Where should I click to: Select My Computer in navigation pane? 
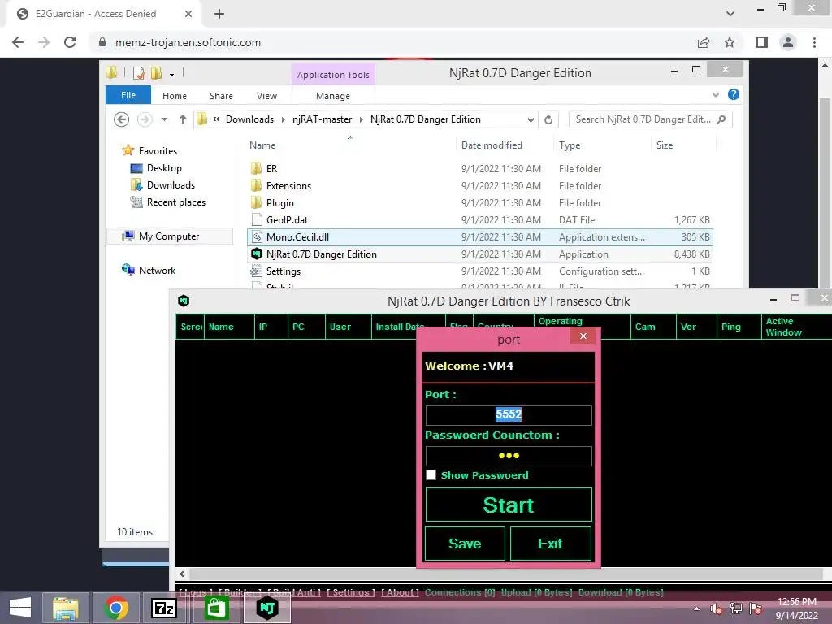169,236
